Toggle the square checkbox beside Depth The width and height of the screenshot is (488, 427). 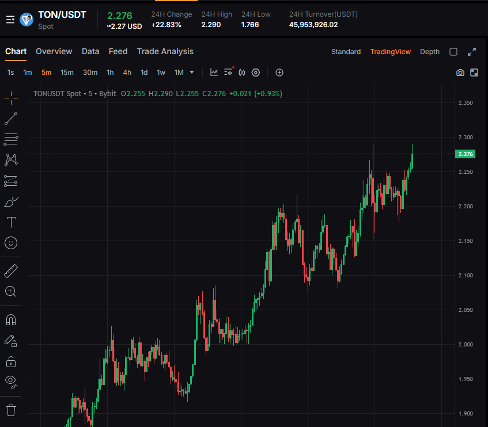click(453, 52)
